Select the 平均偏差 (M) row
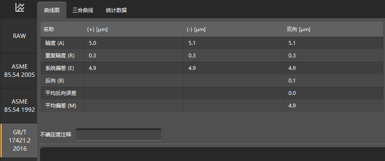Image resolution: width=385 pixels, height=161 pixels. 212,106
